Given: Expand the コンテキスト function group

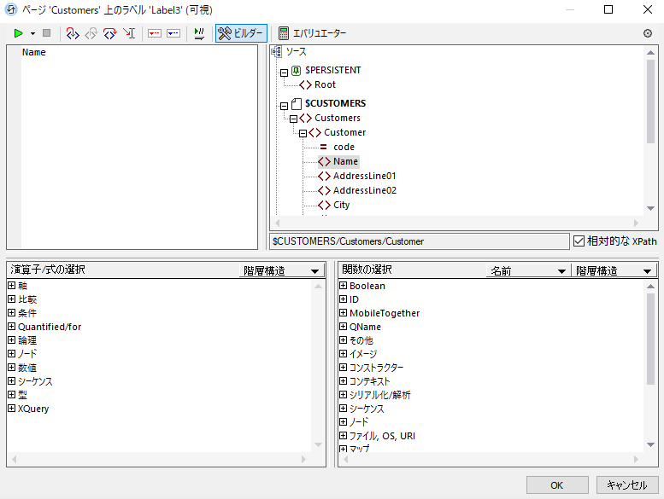Looking at the screenshot, I should [x=343, y=381].
